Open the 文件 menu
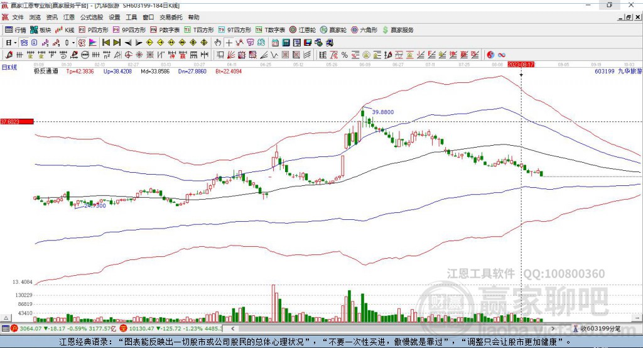This screenshot has height=348, width=643. [18, 17]
